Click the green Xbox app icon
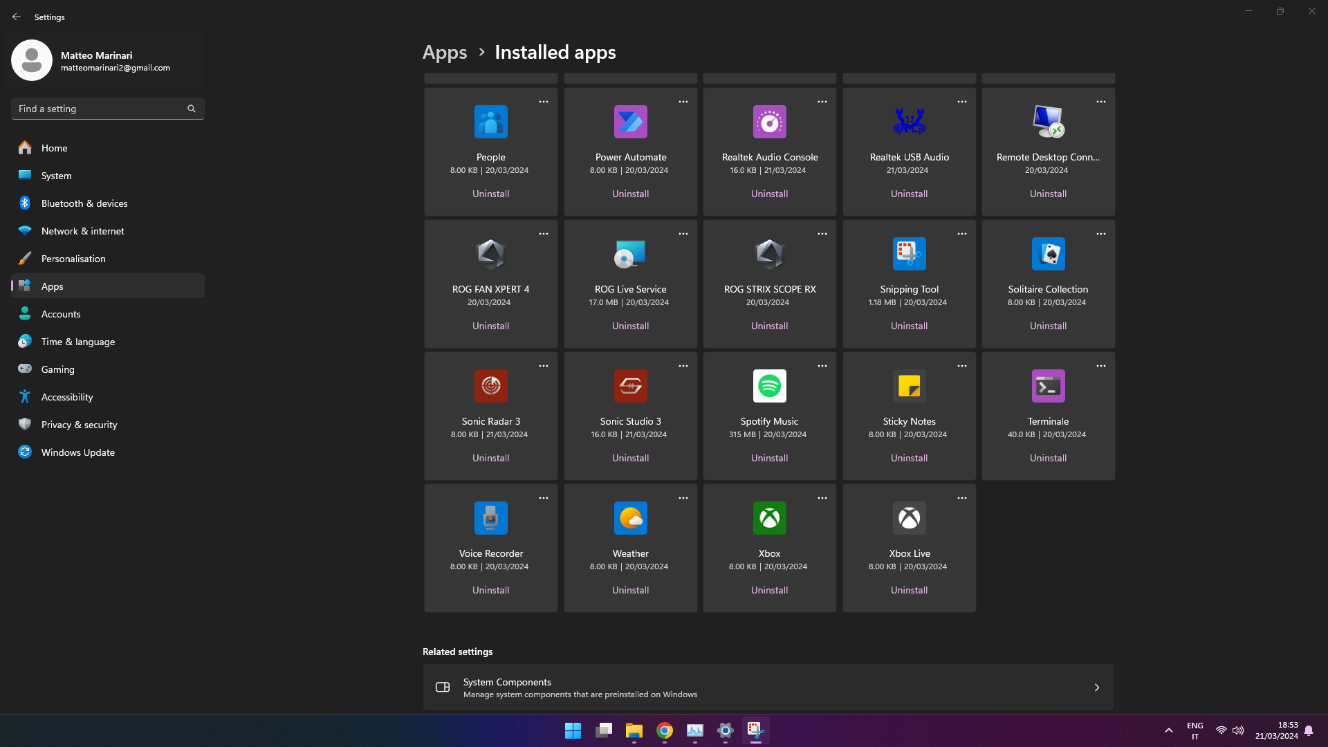 tap(769, 518)
